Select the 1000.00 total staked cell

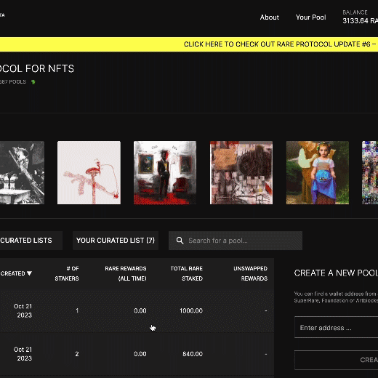191,310
